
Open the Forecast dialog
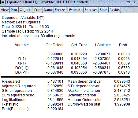coord(91,10)
